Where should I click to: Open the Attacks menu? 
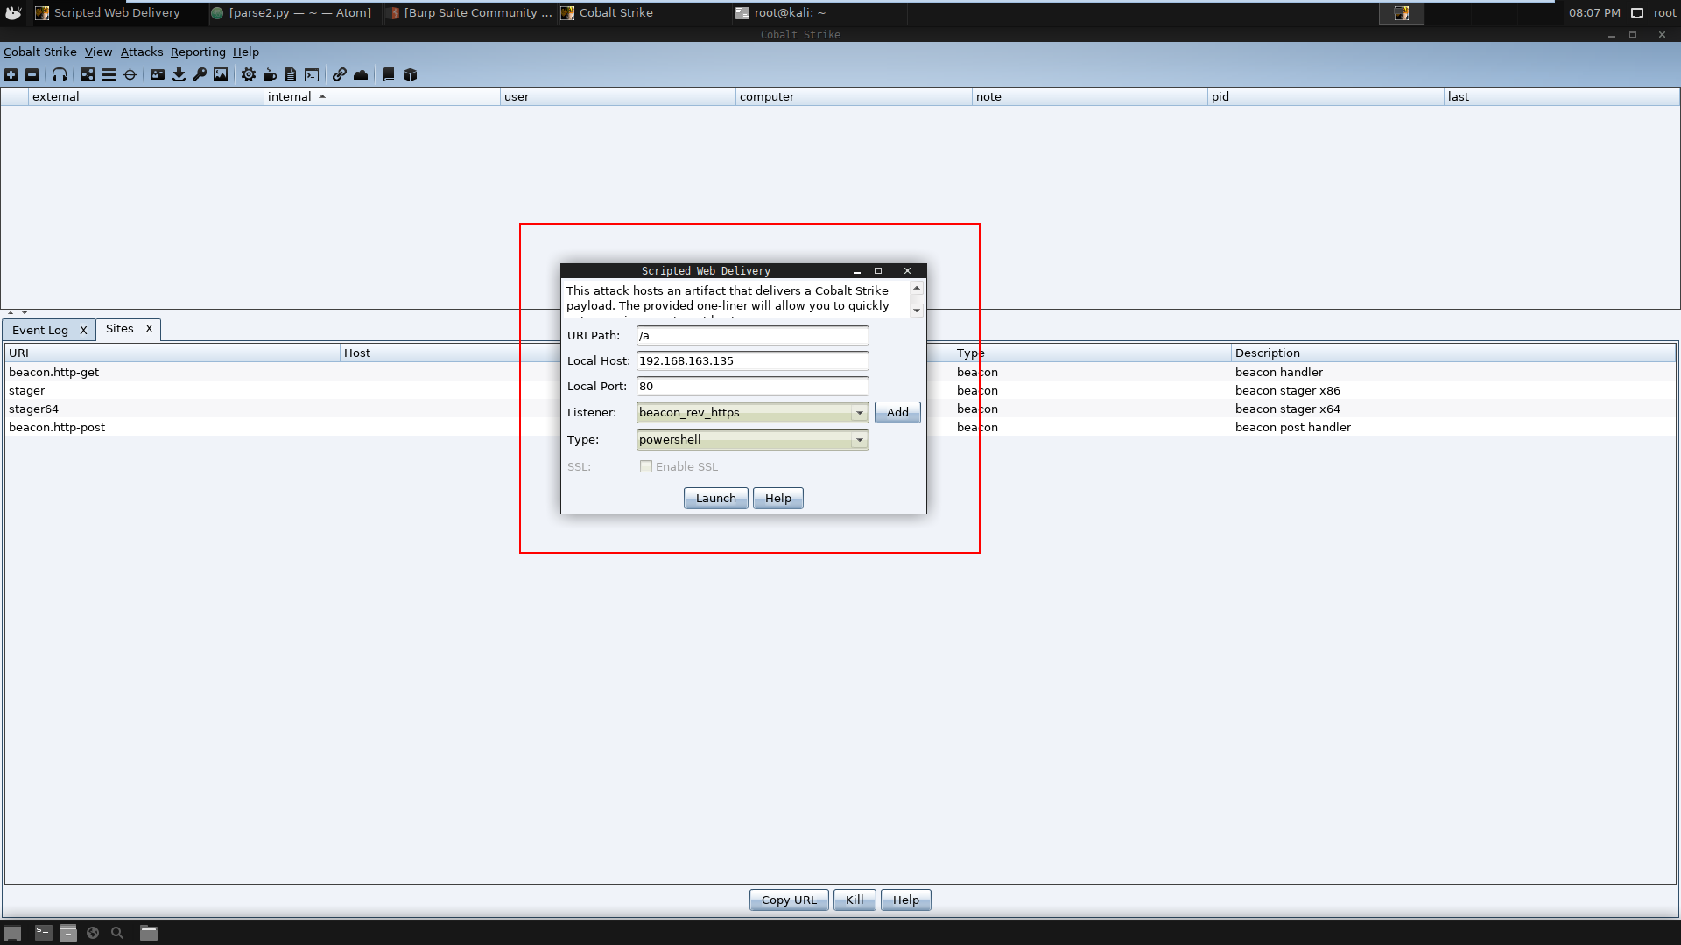click(x=142, y=52)
